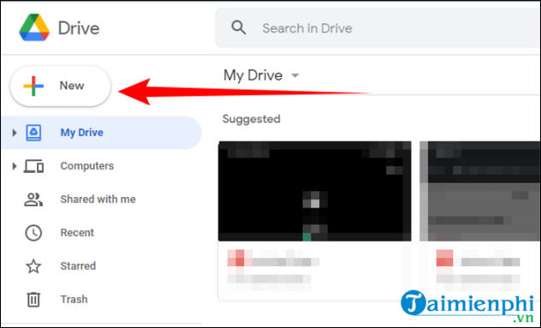Open the Recent list
This screenshot has width=541, height=328.
pyautogui.click(x=77, y=233)
